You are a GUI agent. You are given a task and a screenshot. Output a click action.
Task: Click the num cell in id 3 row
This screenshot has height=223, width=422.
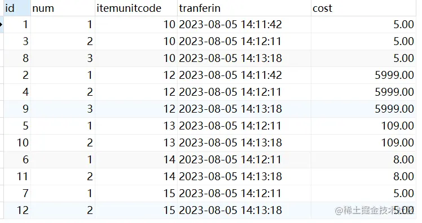(x=63, y=41)
